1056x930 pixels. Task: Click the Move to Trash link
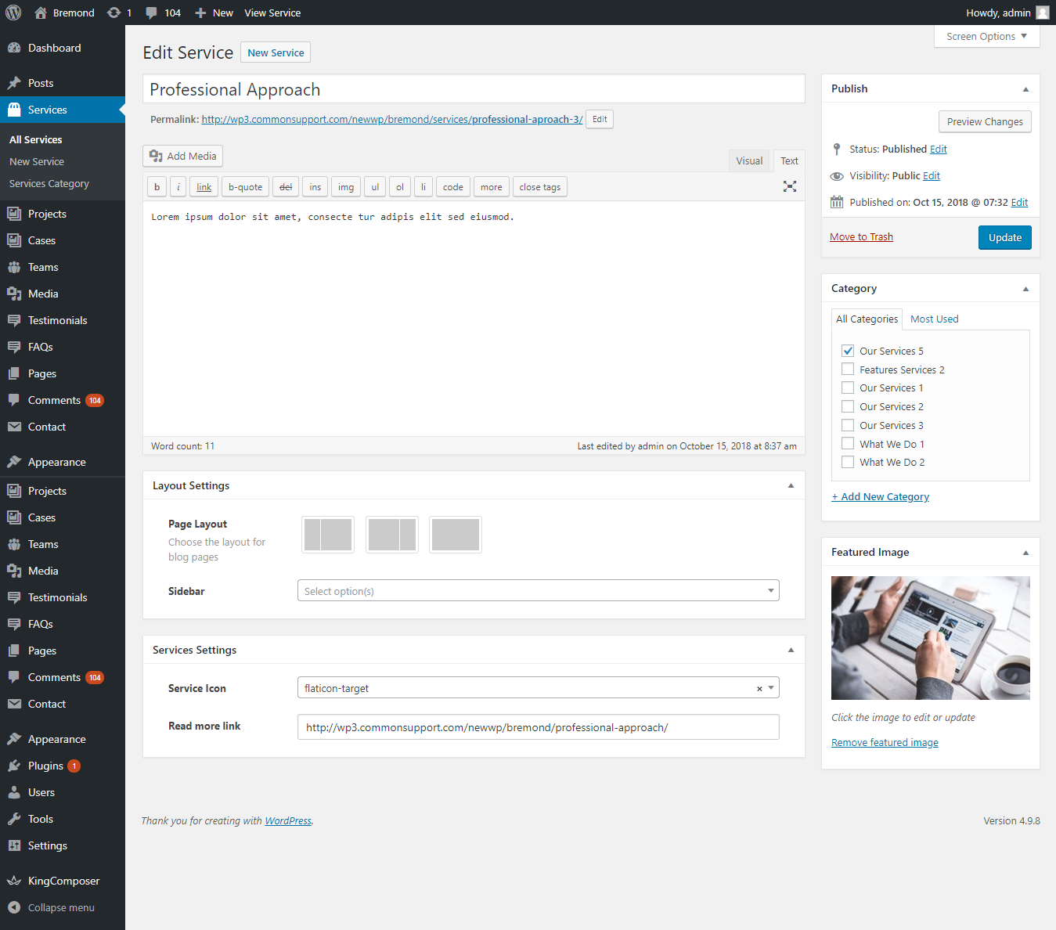point(861,237)
